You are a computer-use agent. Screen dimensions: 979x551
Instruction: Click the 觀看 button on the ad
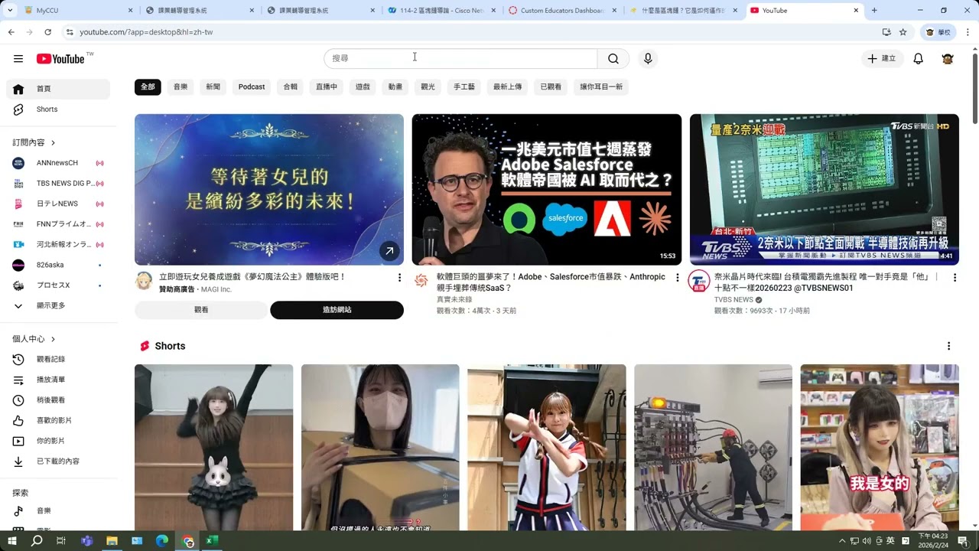point(201,310)
